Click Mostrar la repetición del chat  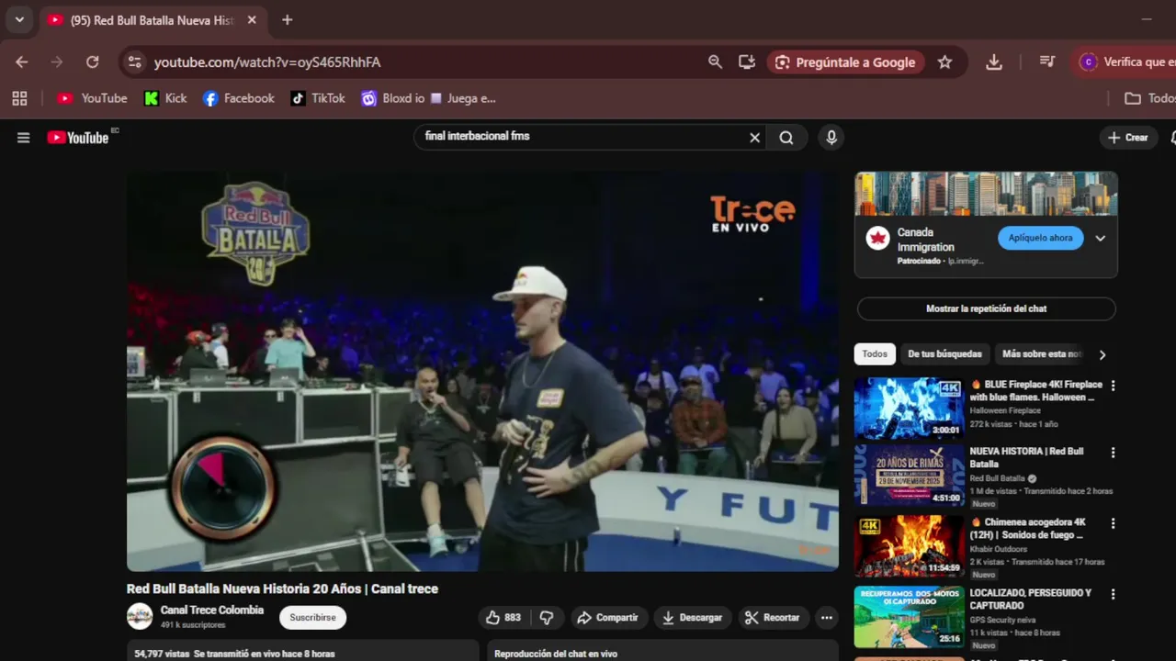986,308
